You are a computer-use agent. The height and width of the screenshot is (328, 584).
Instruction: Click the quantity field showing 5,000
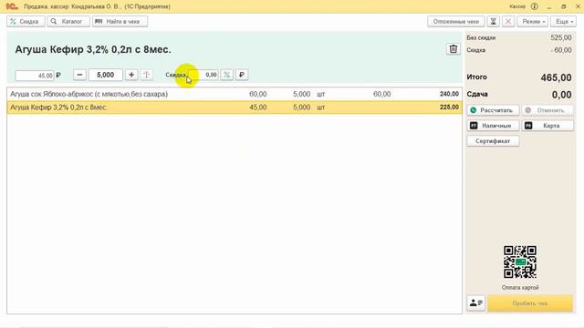click(x=106, y=75)
